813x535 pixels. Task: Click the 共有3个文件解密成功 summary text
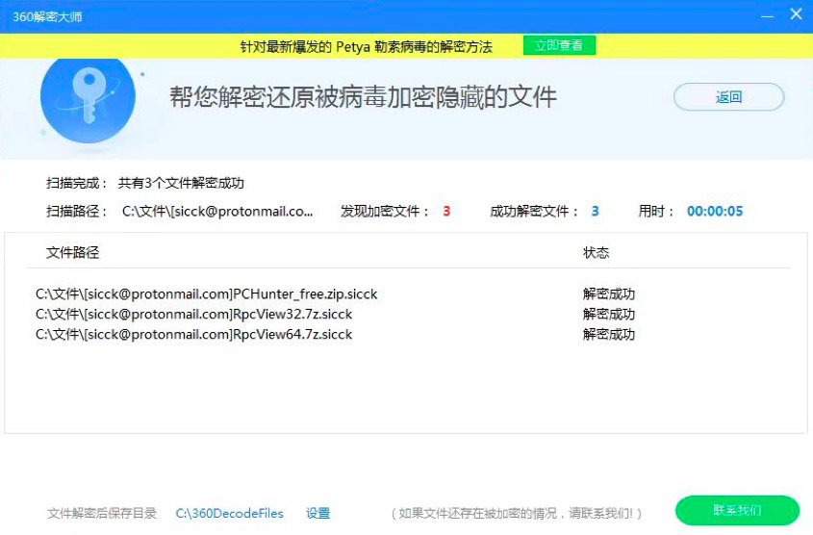pos(181,183)
